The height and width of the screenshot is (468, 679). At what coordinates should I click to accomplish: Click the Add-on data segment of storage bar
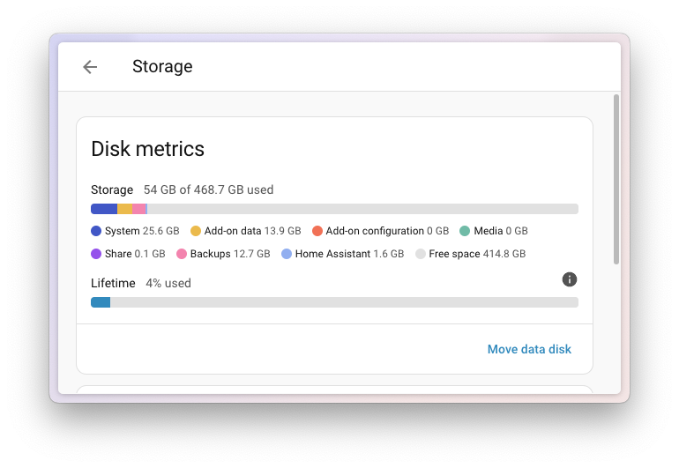[x=124, y=209]
